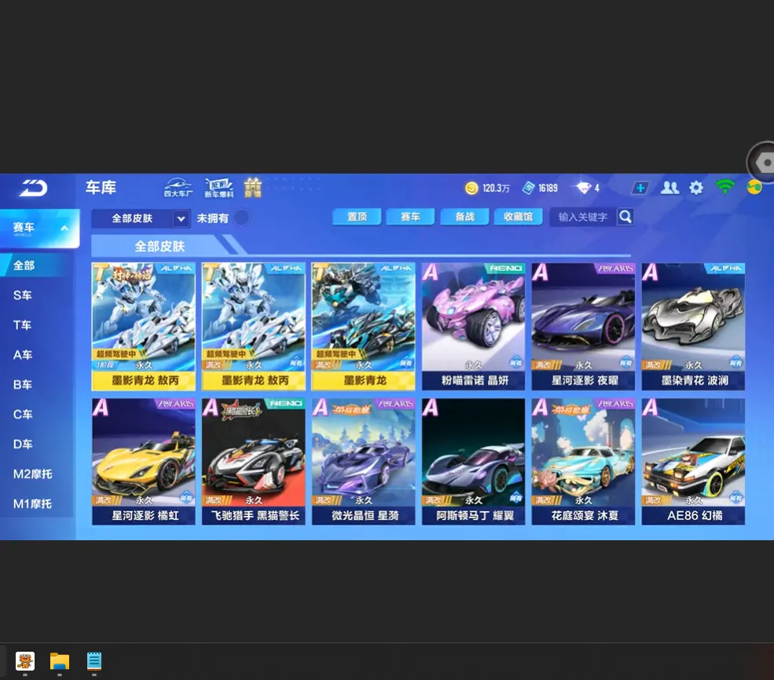
Task: Select the 墨影青龙 敖丙 card marked 满改
Action: coord(254,327)
